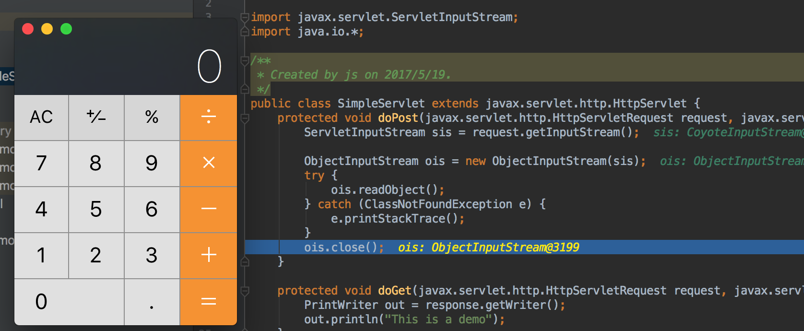
Task: Close the Calculator window with red button
Action: (28, 29)
